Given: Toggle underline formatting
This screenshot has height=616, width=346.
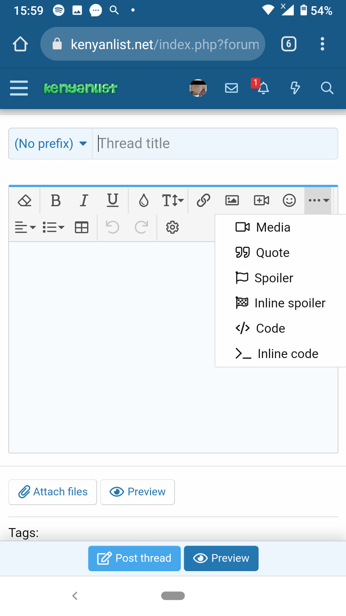Looking at the screenshot, I should click(x=112, y=201).
